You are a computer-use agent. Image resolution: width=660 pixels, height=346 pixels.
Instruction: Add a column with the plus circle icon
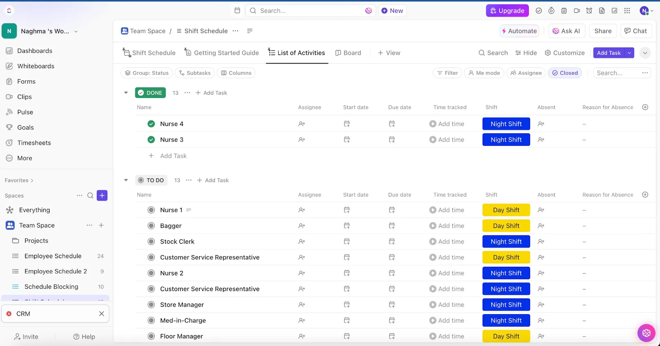click(x=645, y=107)
